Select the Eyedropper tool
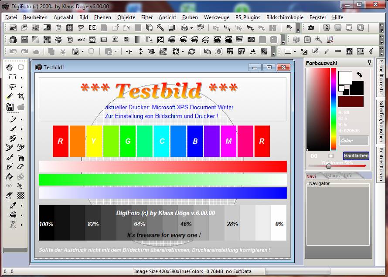The height and width of the screenshot is (277, 388). [x=12, y=205]
